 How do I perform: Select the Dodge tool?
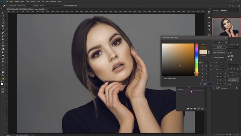click(x=3, y=56)
